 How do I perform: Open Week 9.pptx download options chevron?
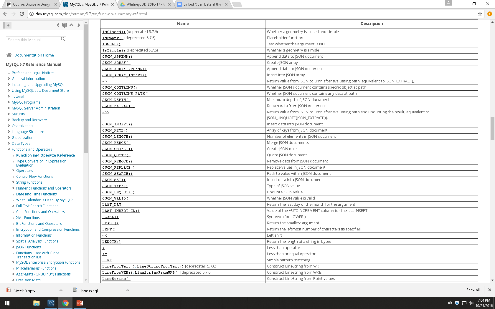pos(61,290)
